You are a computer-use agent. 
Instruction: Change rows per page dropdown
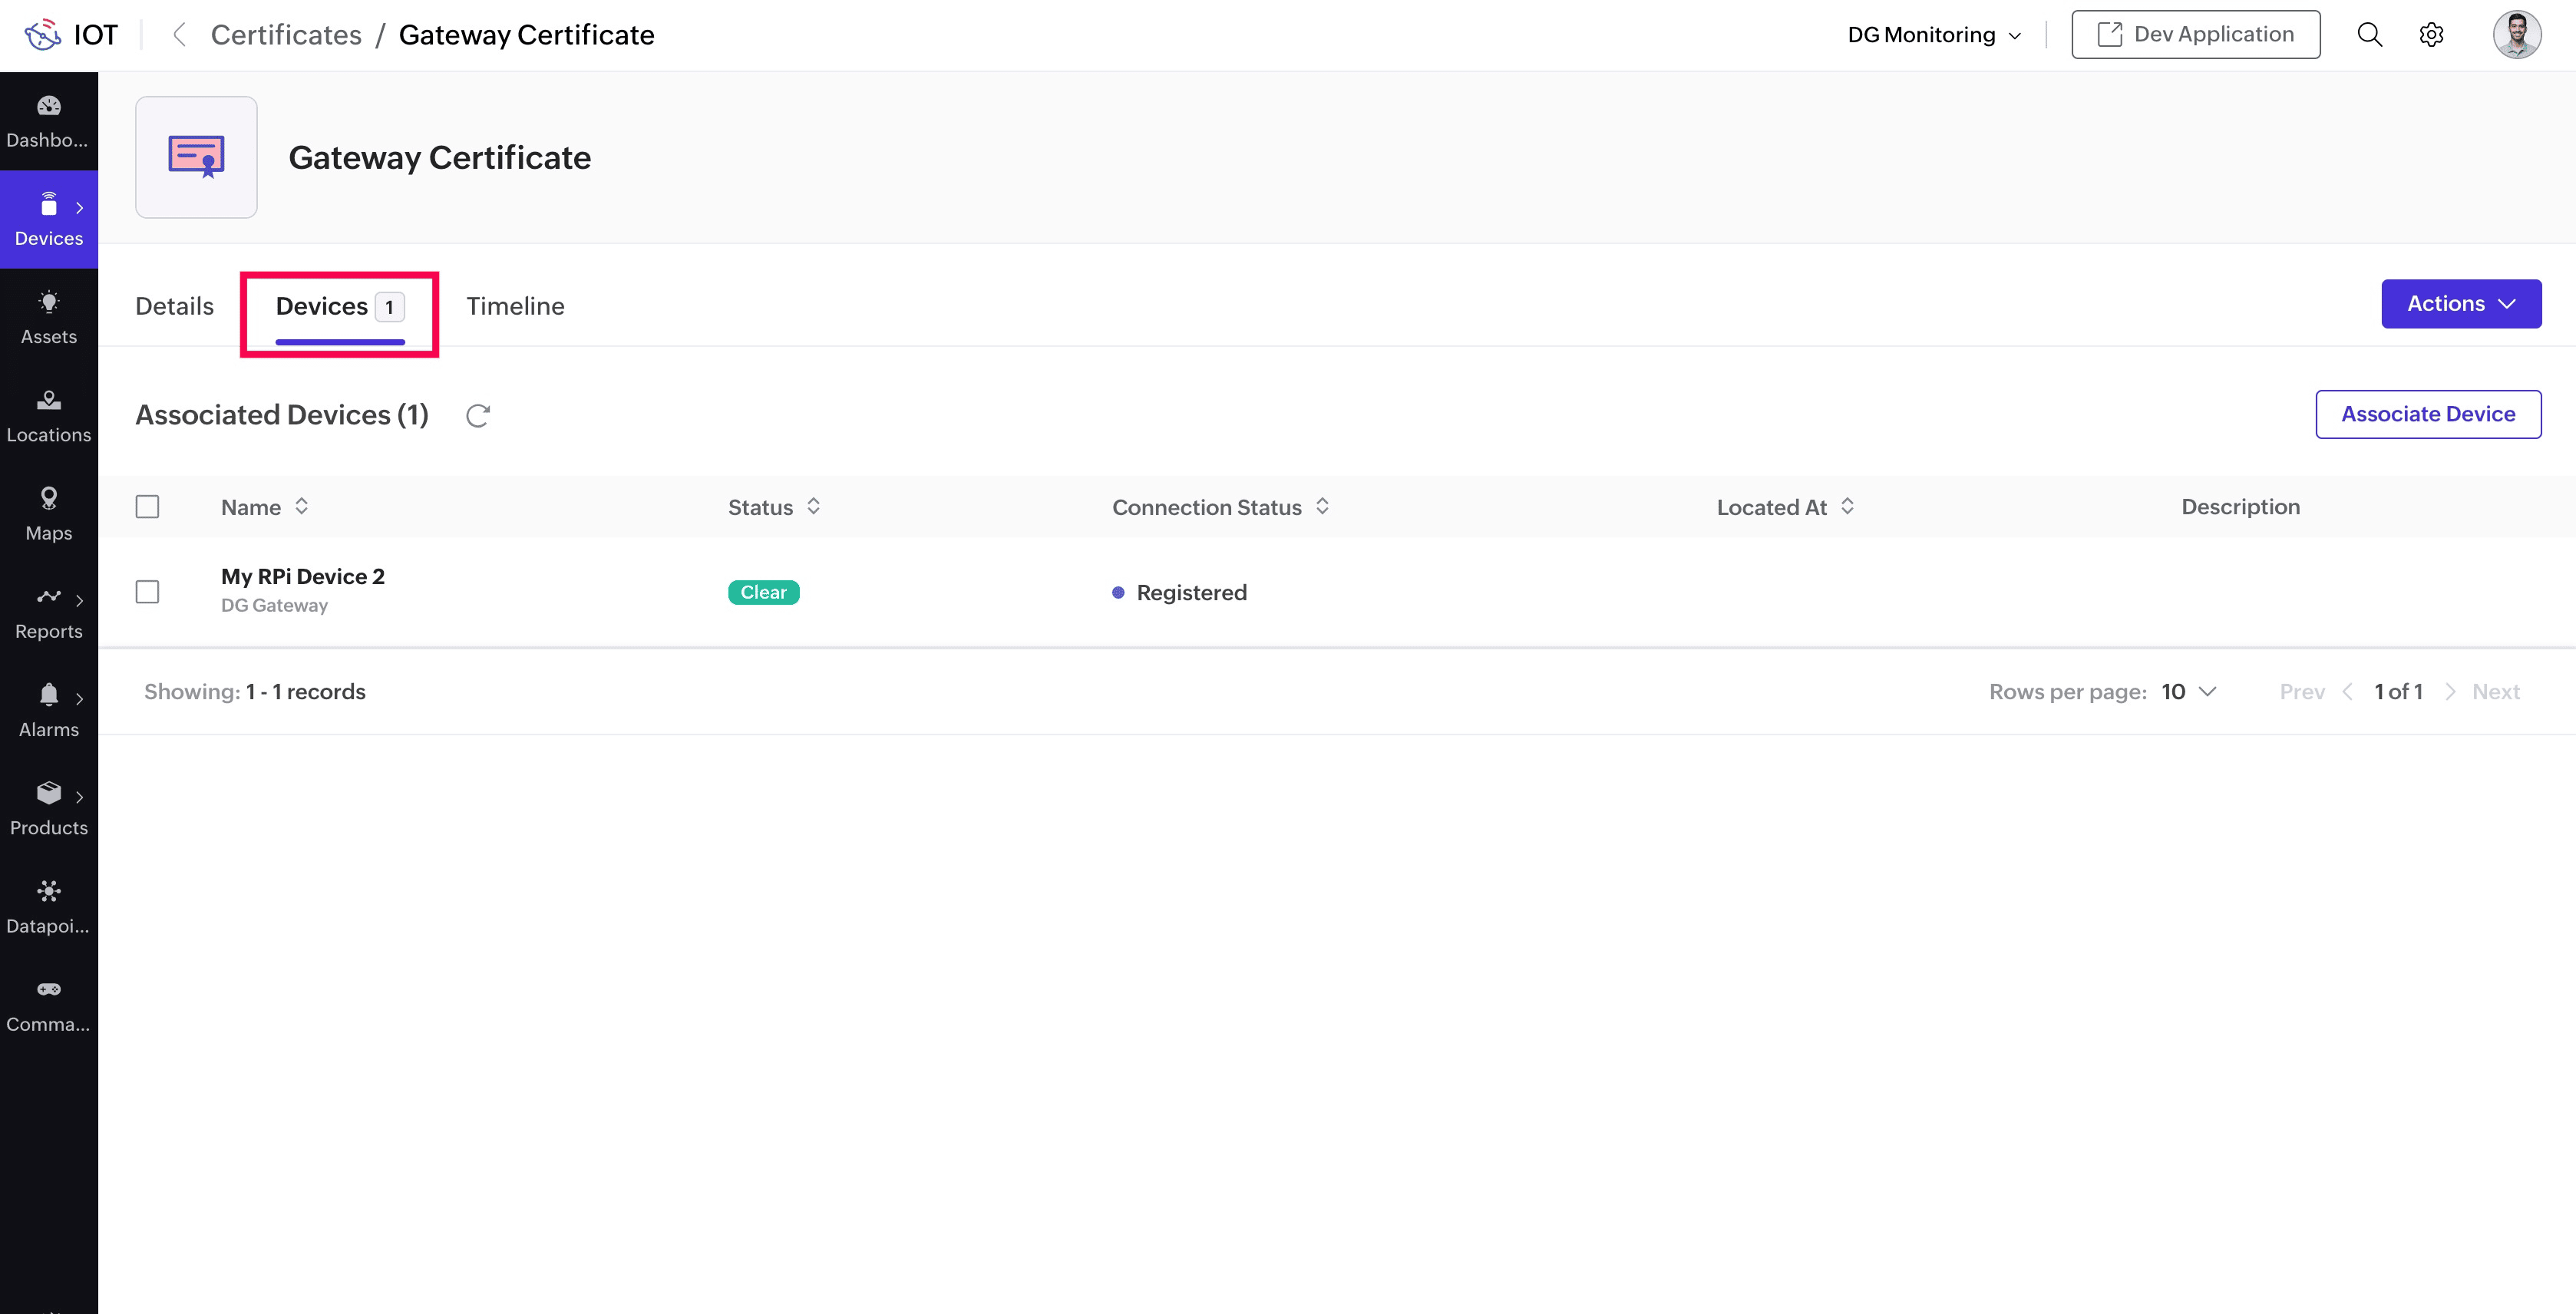2188,692
